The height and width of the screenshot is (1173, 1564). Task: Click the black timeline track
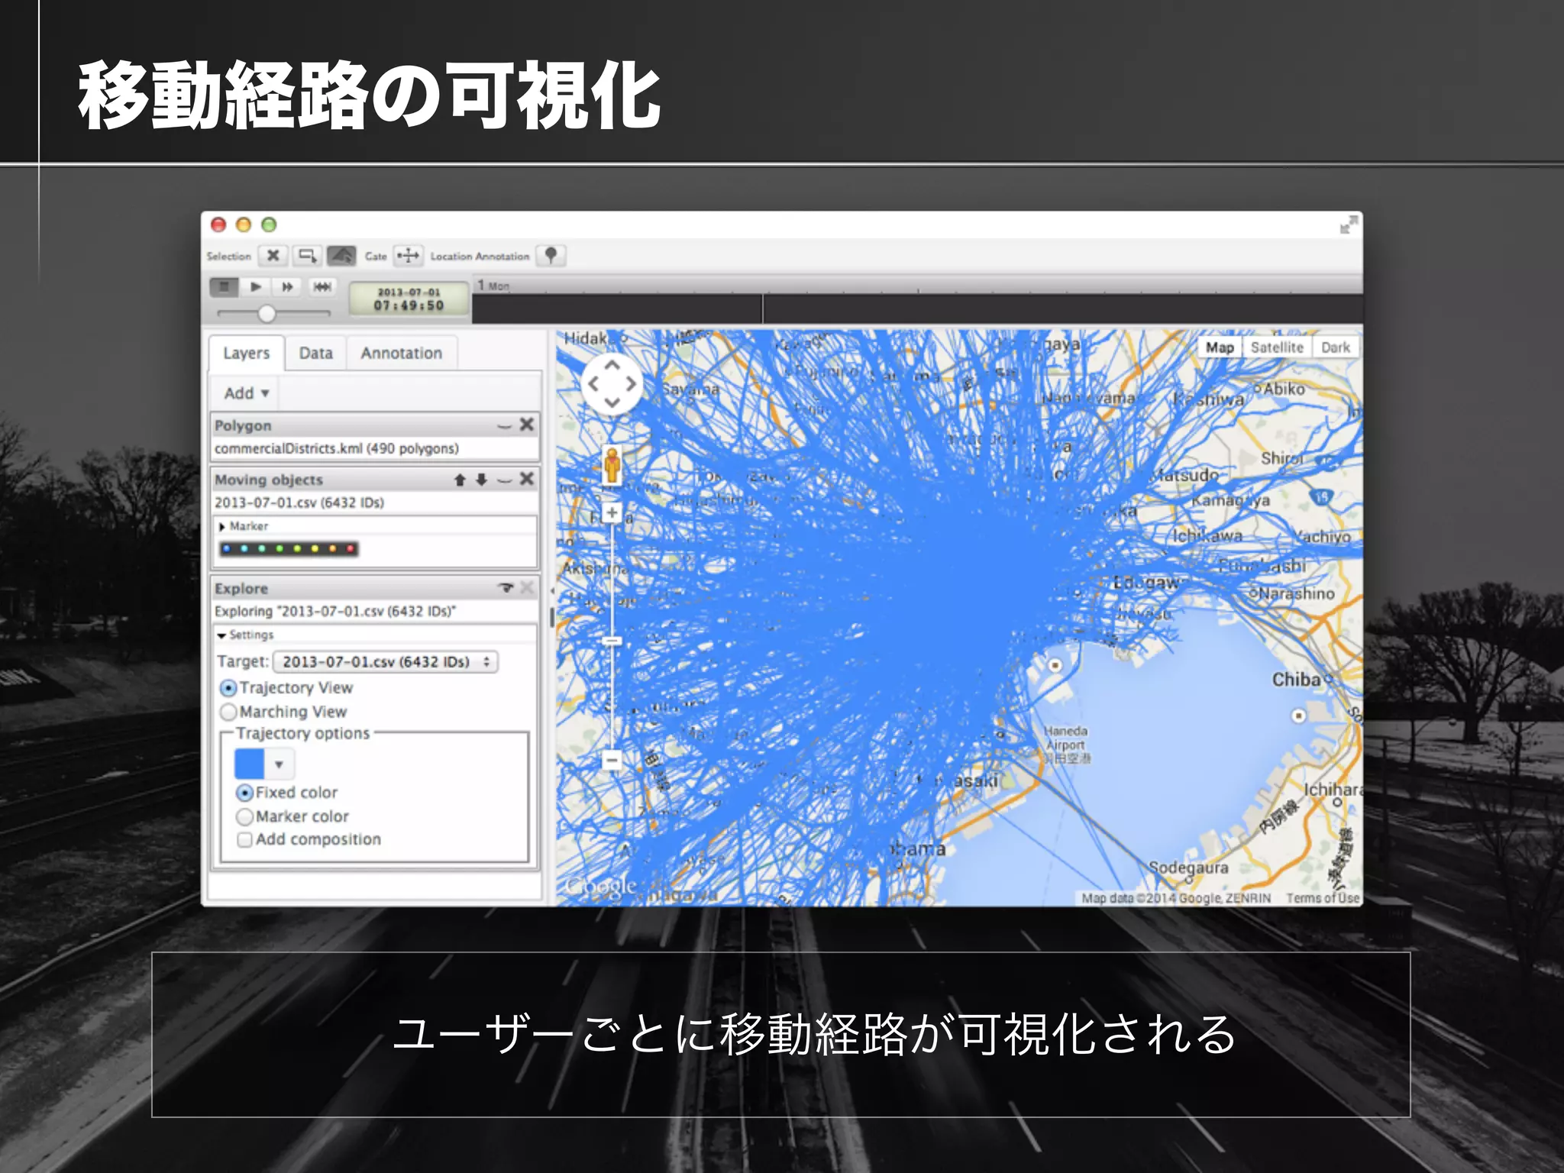[x=917, y=309]
